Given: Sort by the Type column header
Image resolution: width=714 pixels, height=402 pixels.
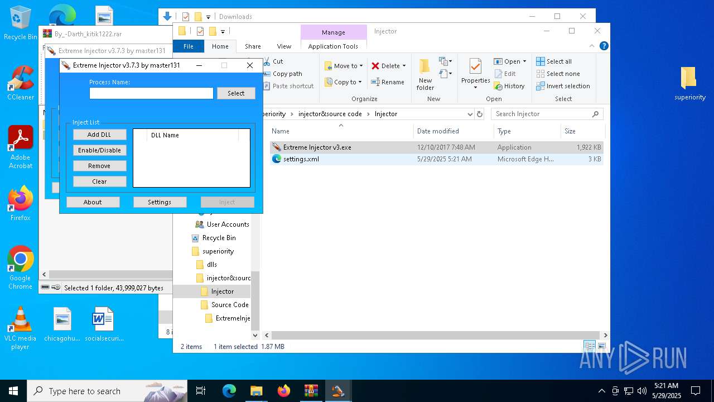Looking at the screenshot, I should pyautogui.click(x=527, y=131).
